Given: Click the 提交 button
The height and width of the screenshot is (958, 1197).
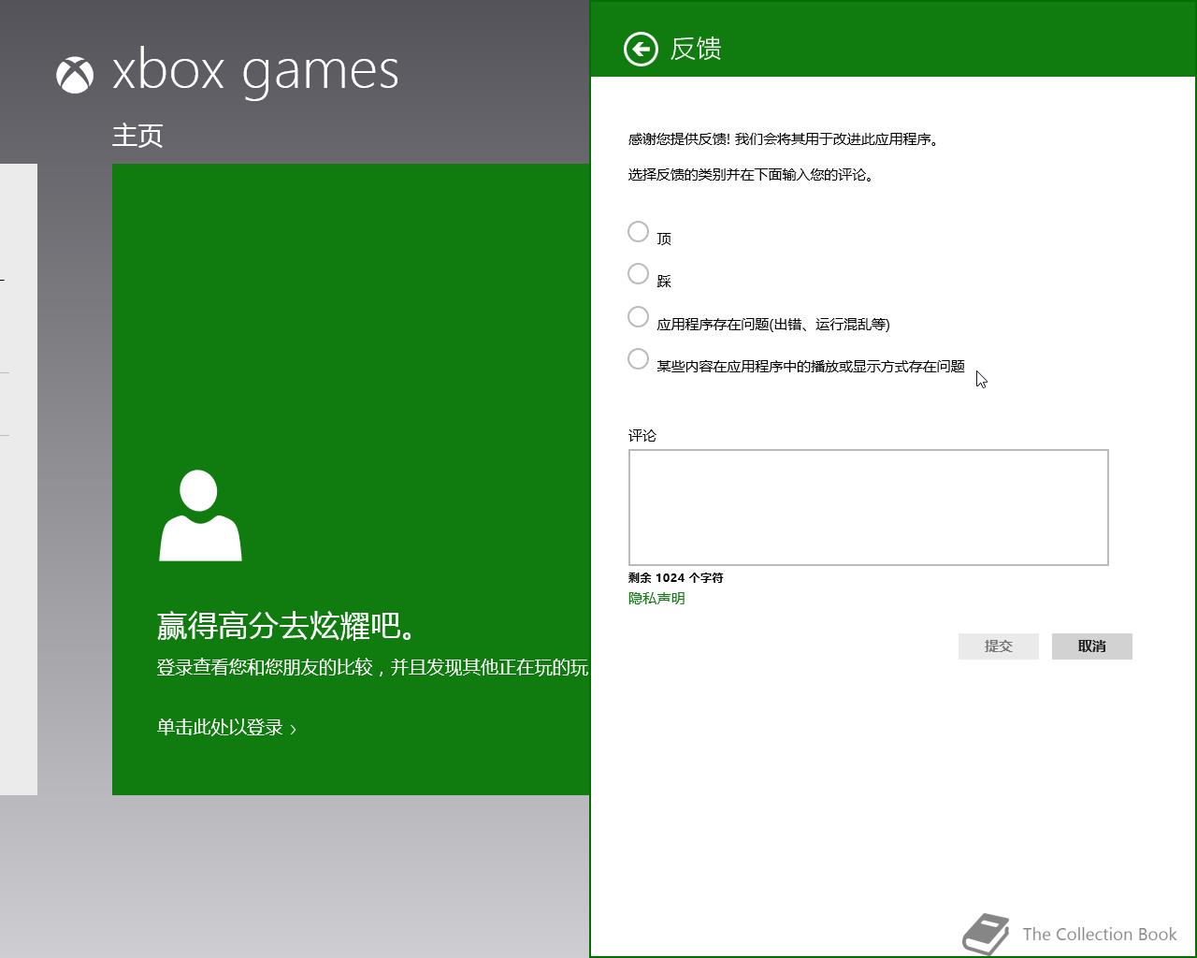Looking at the screenshot, I should coord(998,646).
